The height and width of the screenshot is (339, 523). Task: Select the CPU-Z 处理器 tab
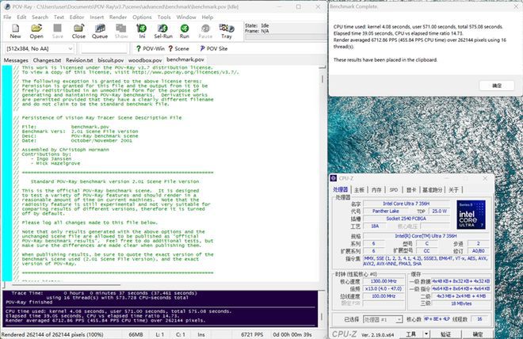(341, 189)
